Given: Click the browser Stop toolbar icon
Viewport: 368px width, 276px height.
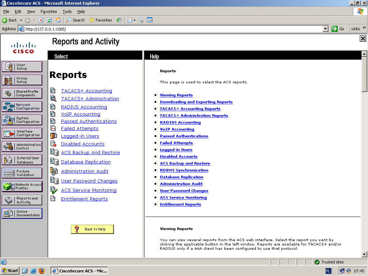Looking at the screenshot, I should 41,20.
